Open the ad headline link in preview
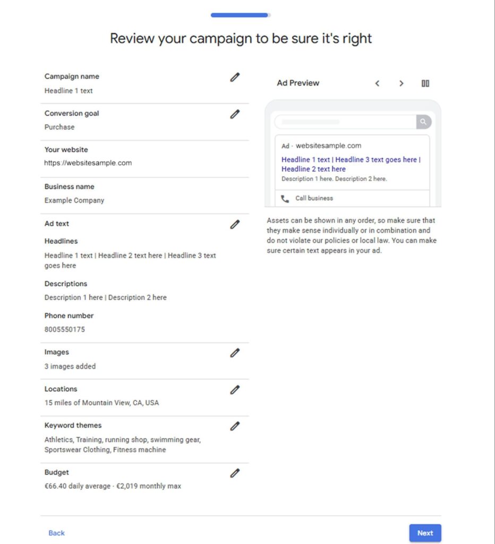Viewport: 495px width, 544px height. pyautogui.click(x=351, y=164)
